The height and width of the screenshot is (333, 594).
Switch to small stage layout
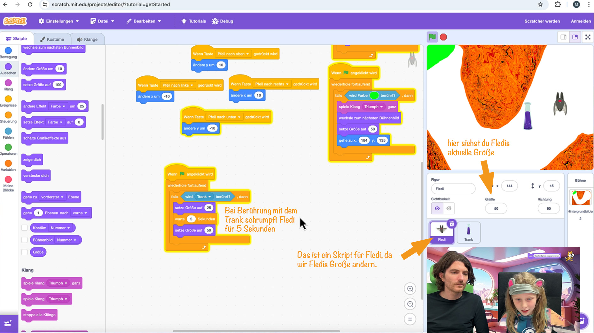pyautogui.click(x=563, y=37)
